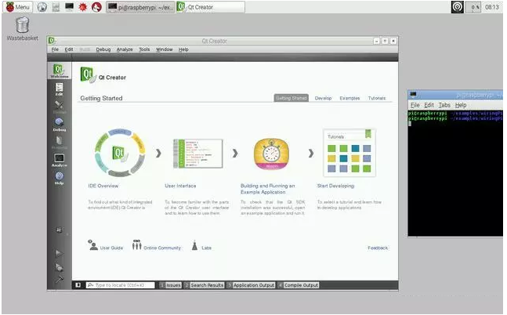Select the Analyze mode icon
507x315 pixels.
pyautogui.click(x=59, y=160)
